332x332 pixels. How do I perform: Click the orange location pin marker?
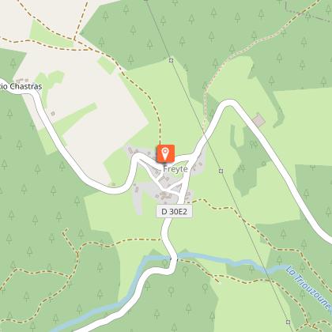(165, 153)
